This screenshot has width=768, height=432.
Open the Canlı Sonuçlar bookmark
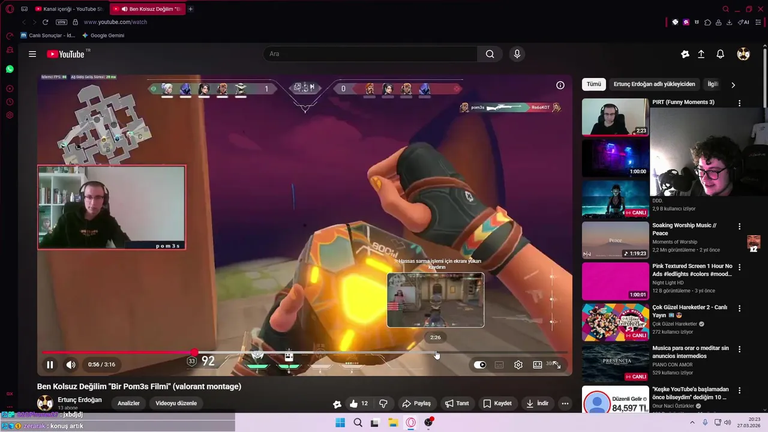click(48, 35)
